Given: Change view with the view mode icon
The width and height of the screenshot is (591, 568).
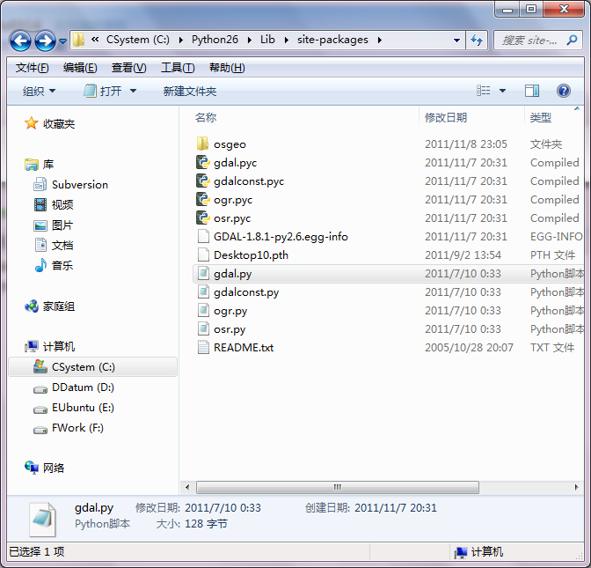Looking at the screenshot, I should click(483, 91).
